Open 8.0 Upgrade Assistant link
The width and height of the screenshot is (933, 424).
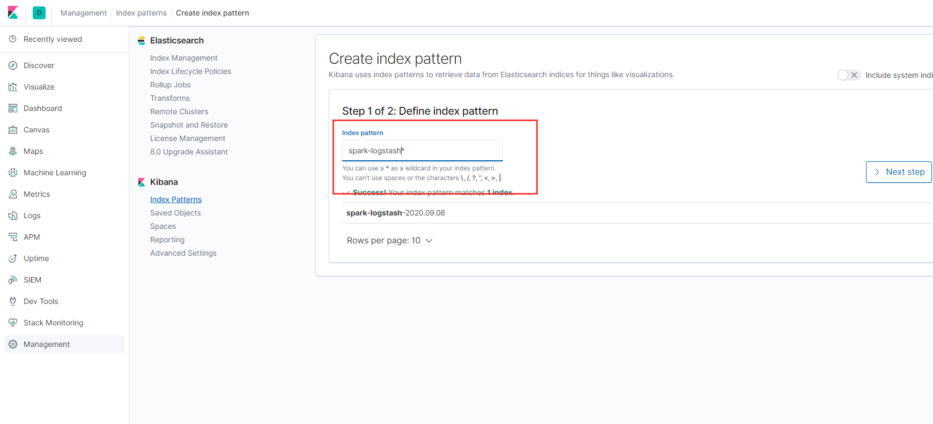pyautogui.click(x=189, y=152)
